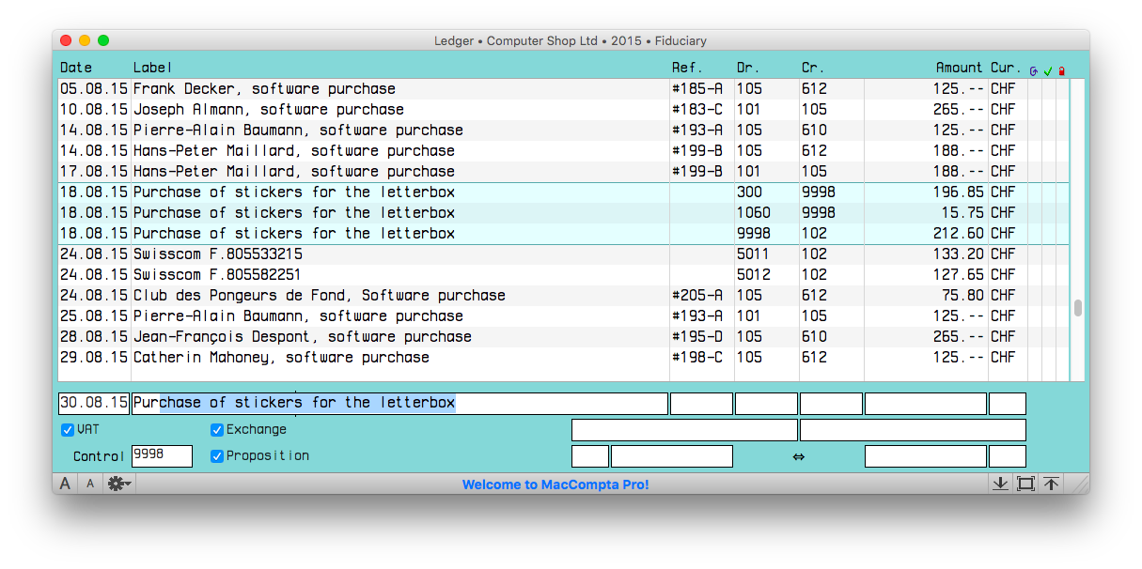The image size is (1142, 569).
Task: Click reference #195-D
Action: (x=697, y=337)
